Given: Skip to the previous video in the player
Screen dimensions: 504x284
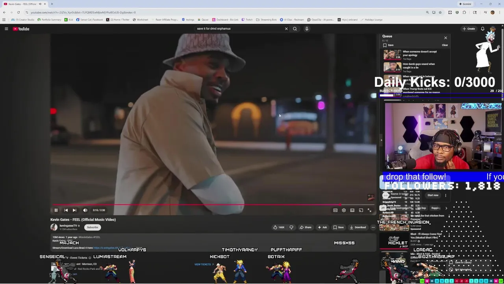Looking at the screenshot, I should tap(66, 210).
